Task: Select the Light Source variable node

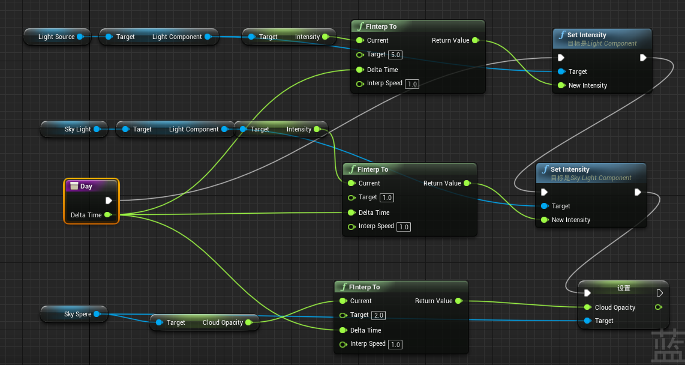Action: point(57,37)
